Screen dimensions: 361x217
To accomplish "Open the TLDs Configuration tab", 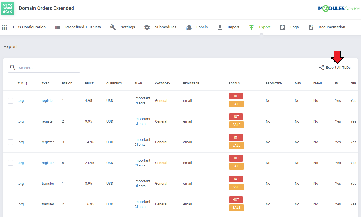I will point(24,27).
